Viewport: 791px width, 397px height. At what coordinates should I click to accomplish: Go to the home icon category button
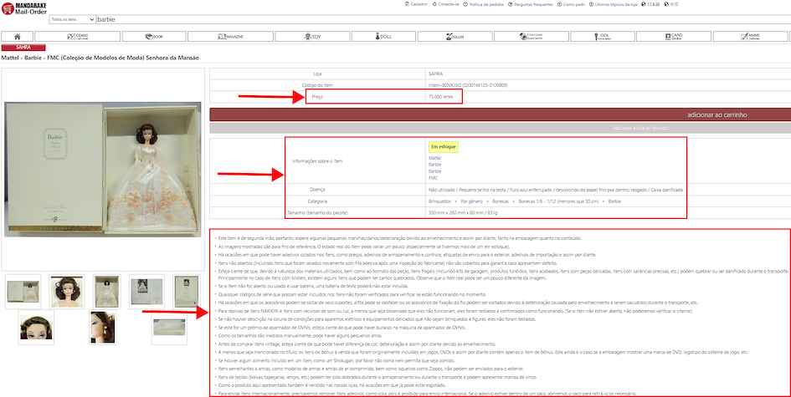[17, 36]
